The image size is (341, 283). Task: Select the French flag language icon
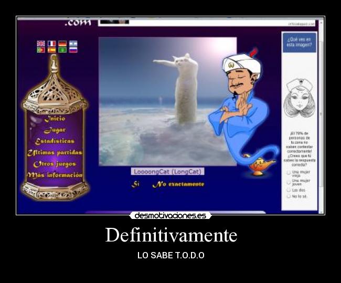51,44
